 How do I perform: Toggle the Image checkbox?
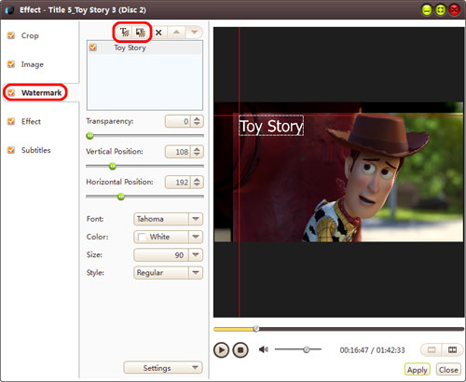[x=11, y=64]
